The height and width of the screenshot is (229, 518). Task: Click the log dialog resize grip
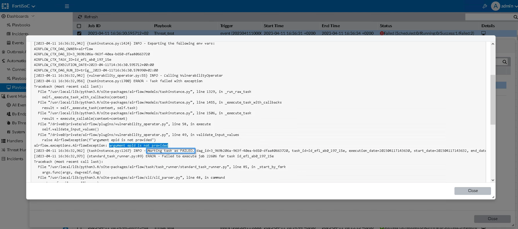(x=493, y=197)
